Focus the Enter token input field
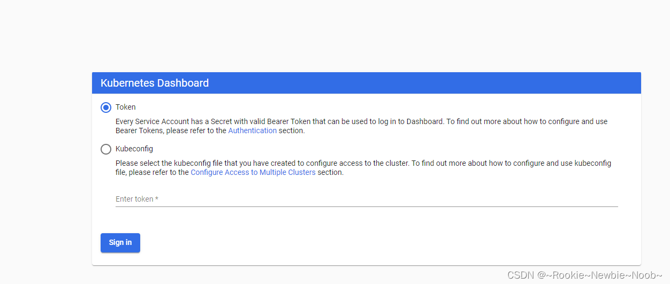The height and width of the screenshot is (284, 670). click(367, 199)
